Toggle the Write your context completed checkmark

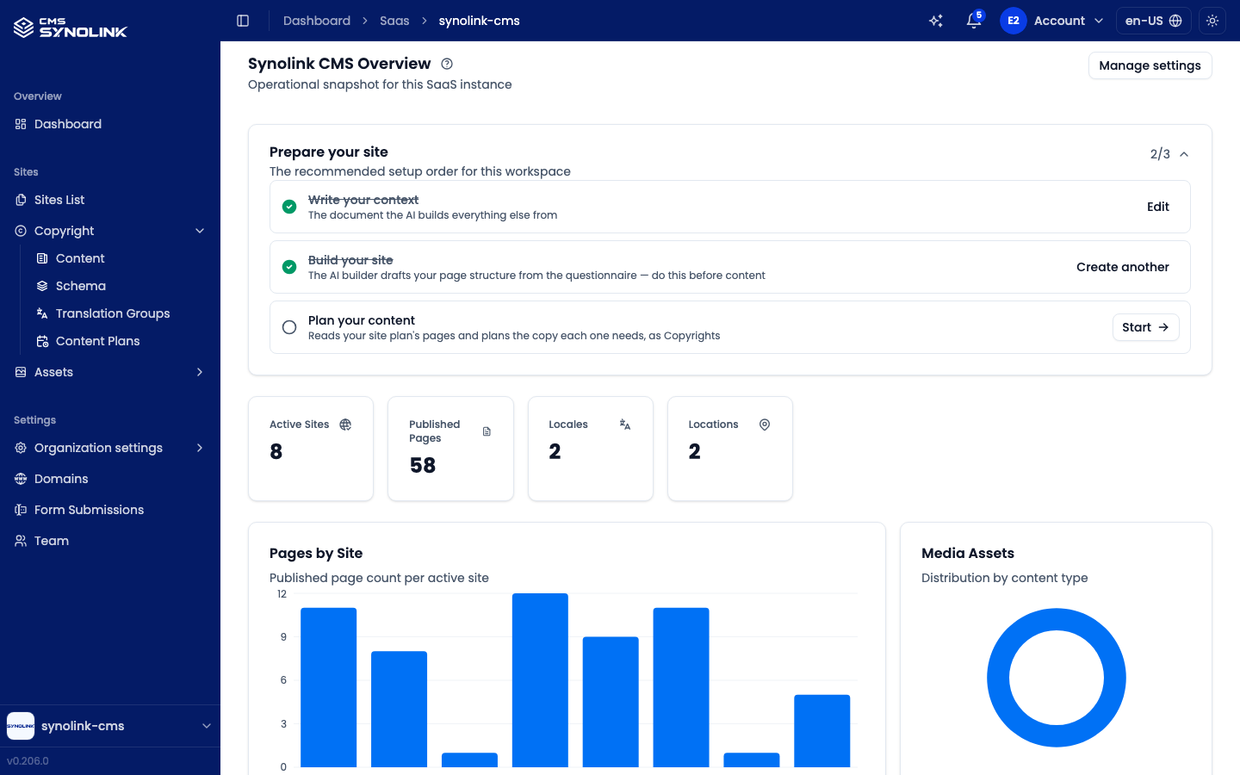point(289,207)
